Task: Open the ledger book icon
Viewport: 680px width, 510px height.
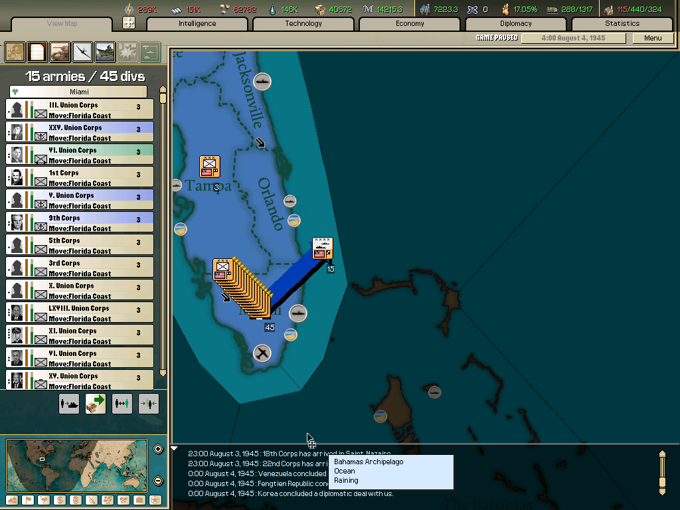Action: click(x=37, y=52)
